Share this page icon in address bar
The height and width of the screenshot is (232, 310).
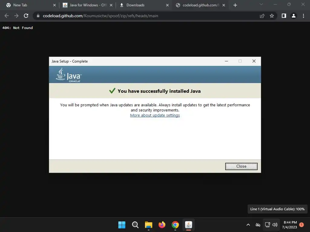click(262, 16)
